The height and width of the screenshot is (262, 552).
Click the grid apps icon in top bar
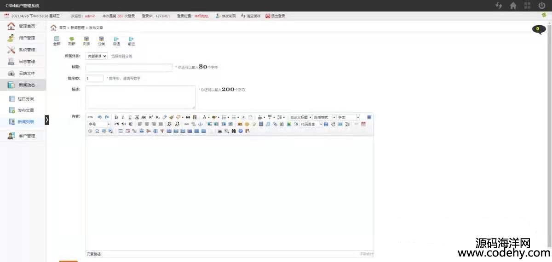click(x=528, y=6)
